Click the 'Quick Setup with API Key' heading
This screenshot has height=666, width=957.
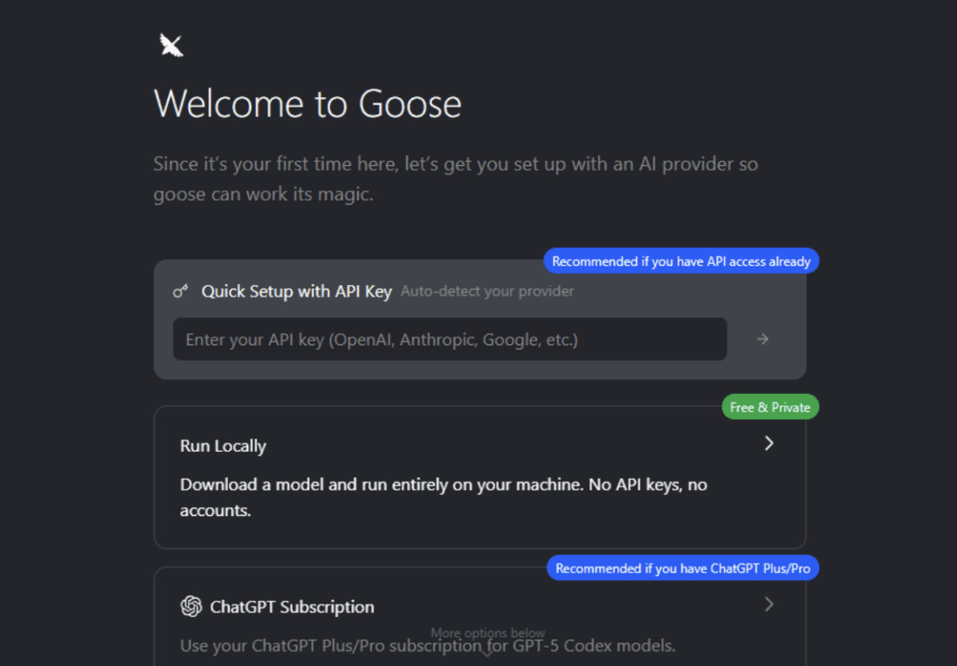click(x=296, y=291)
